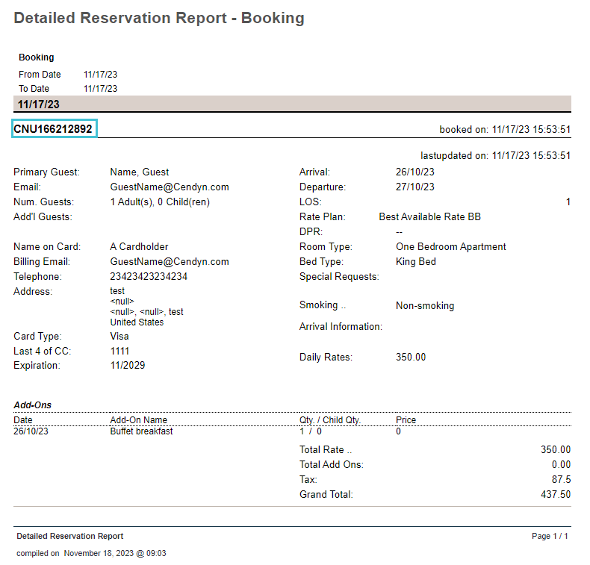The height and width of the screenshot is (565, 590).
Task: Click the Booking section heading
Action: [x=37, y=57]
